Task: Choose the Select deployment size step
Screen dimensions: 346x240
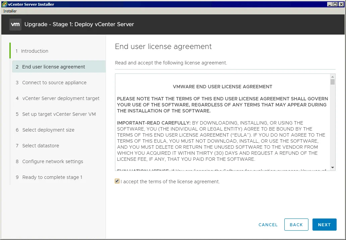Action: pyautogui.click(x=48, y=130)
